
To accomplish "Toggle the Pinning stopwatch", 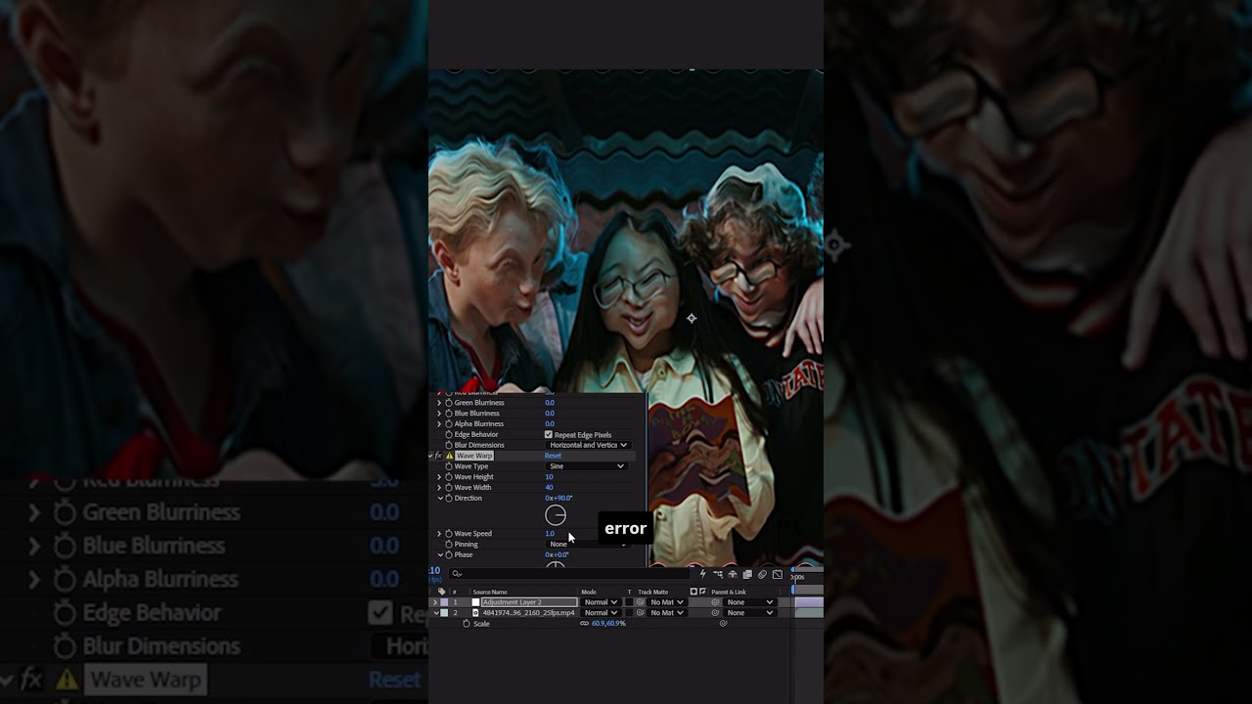I will 449,545.
